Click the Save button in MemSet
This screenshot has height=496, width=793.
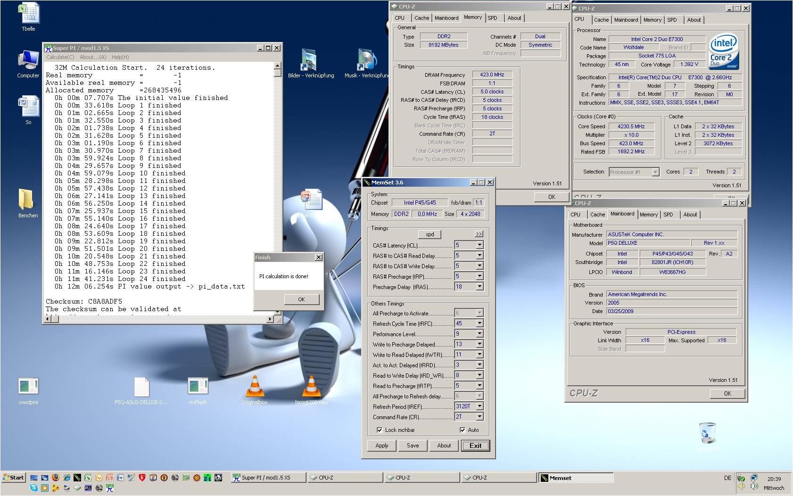click(x=413, y=446)
